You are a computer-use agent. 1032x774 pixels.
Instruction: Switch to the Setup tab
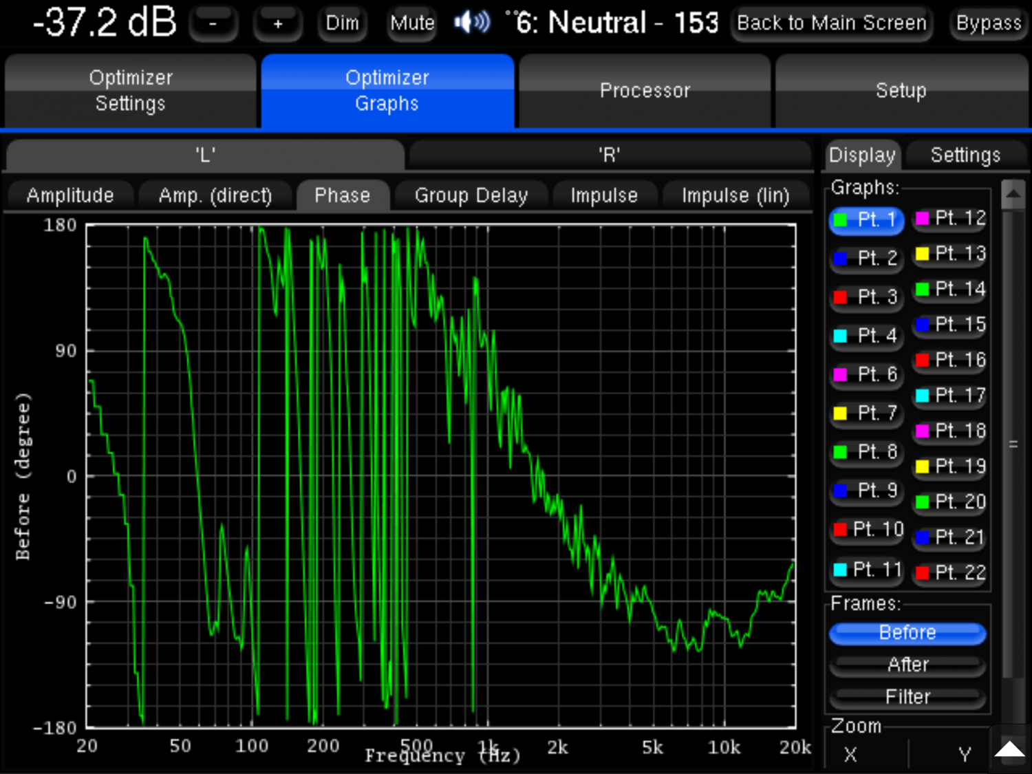click(901, 91)
